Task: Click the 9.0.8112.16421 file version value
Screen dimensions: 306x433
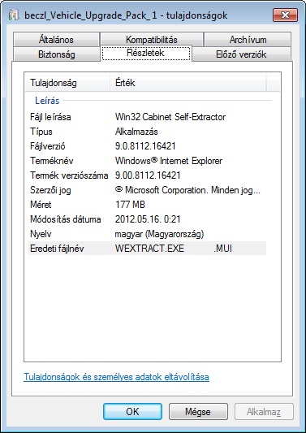Action: [145, 146]
